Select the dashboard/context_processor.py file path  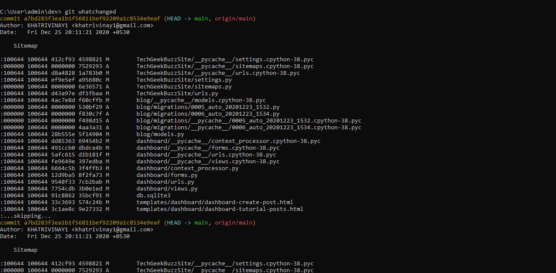pyautogui.click(x=187, y=168)
